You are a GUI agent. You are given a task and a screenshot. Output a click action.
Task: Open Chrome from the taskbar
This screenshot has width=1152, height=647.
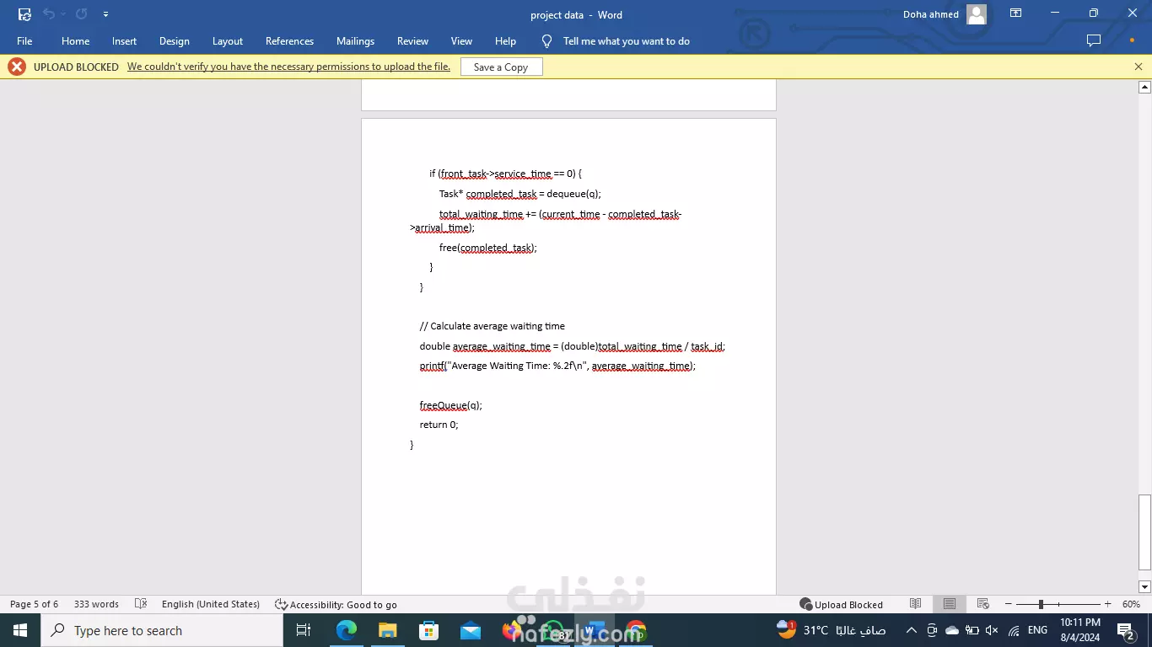point(635,630)
